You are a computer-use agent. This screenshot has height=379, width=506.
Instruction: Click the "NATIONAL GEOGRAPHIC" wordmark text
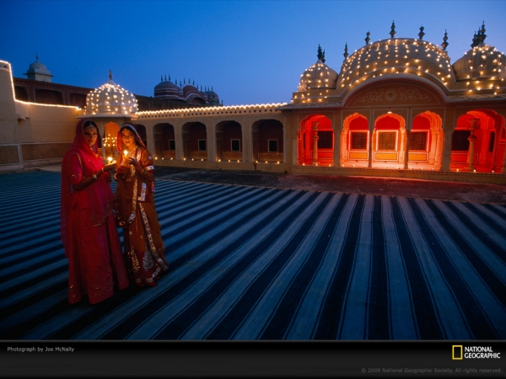(482, 352)
